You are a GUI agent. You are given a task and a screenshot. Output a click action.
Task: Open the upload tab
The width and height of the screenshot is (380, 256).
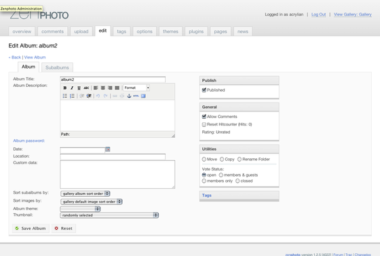(81, 31)
